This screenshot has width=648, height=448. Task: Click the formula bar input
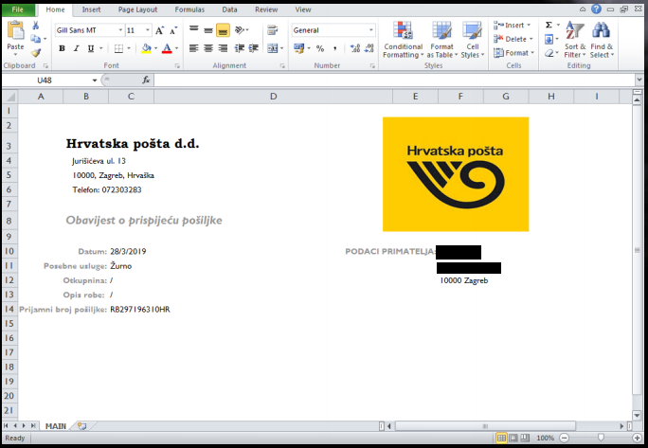pos(395,81)
